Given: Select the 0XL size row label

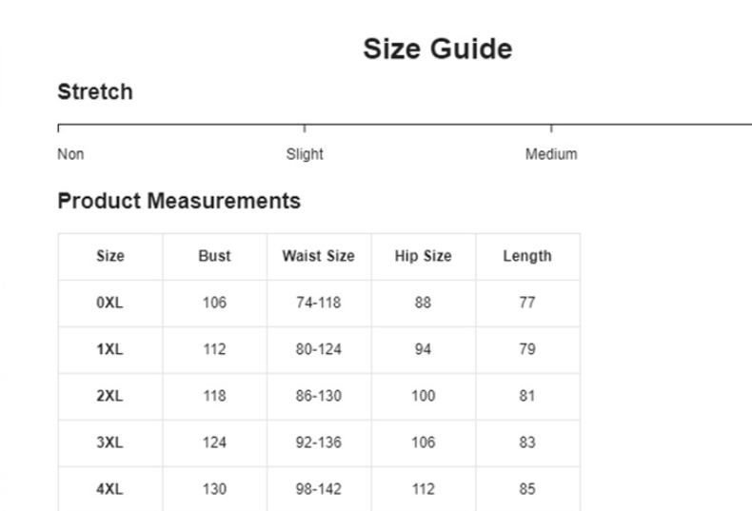Looking at the screenshot, I should [110, 303].
